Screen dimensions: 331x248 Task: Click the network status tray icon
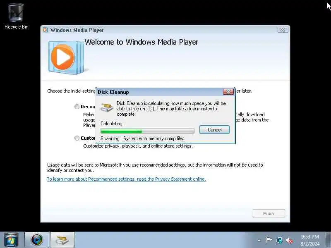(279, 240)
